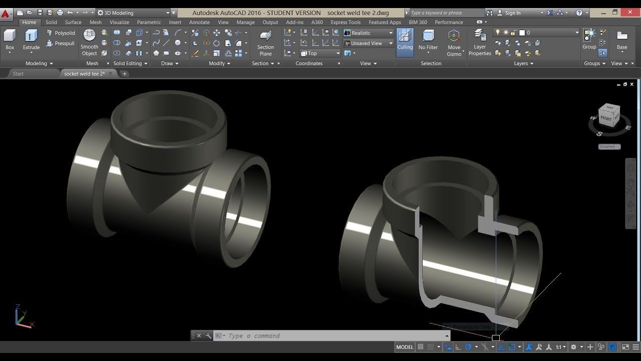Screen dimensions: 641x361
Task: Switch to the Visualize ribbon tab
Action: (119, 22)
